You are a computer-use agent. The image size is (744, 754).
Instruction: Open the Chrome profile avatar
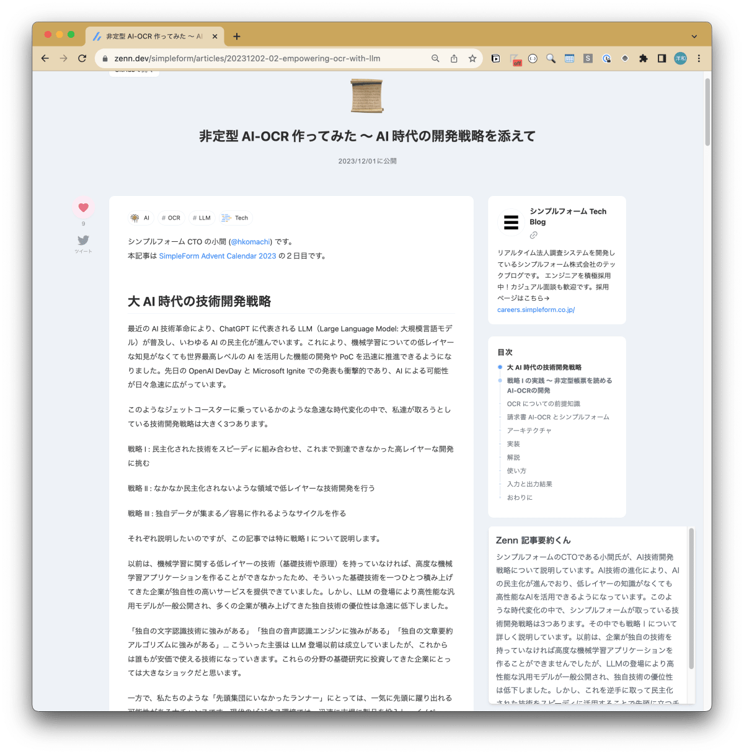(681, 58)
